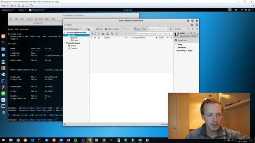Sort by thread column icon
This screenshot has height=143, width=255.
pos(91,37)
